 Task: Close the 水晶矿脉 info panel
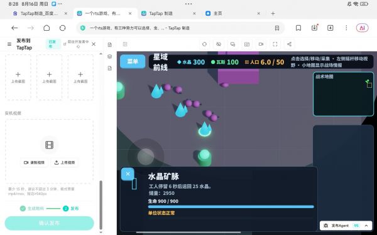point(128,174)
